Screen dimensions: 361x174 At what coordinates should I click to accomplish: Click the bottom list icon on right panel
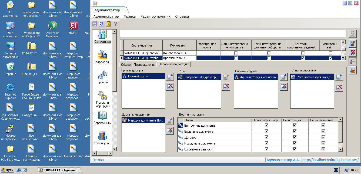coord(352,70)
